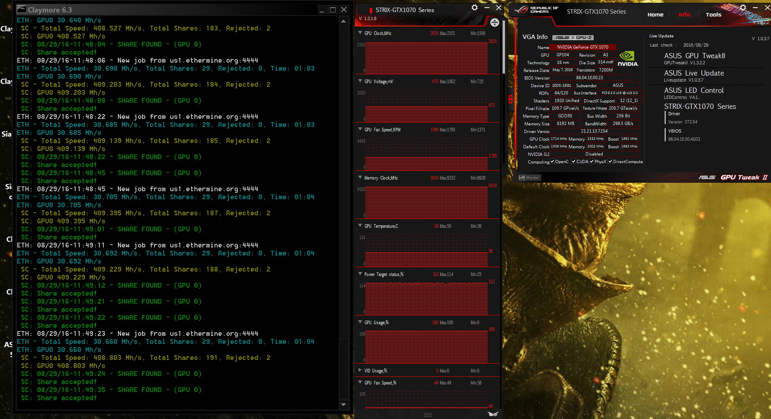Click the Claymore 6.3 window icon
Image resolution: width=771 pixels, height=419 pixels.
coord(21,9)
